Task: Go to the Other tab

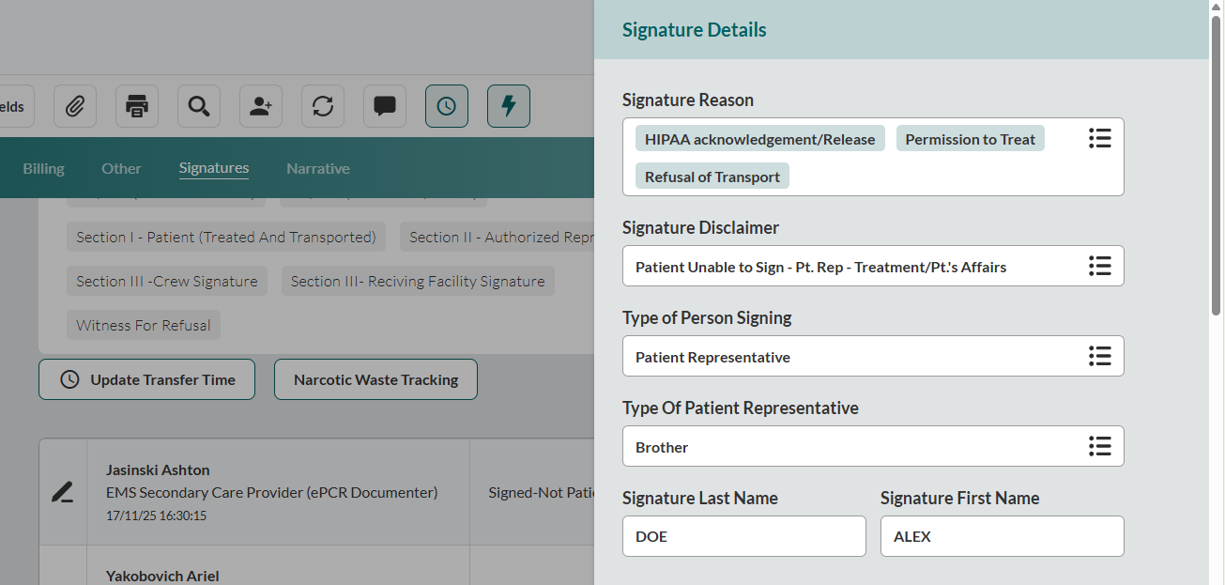Action: tap(121, 169)
